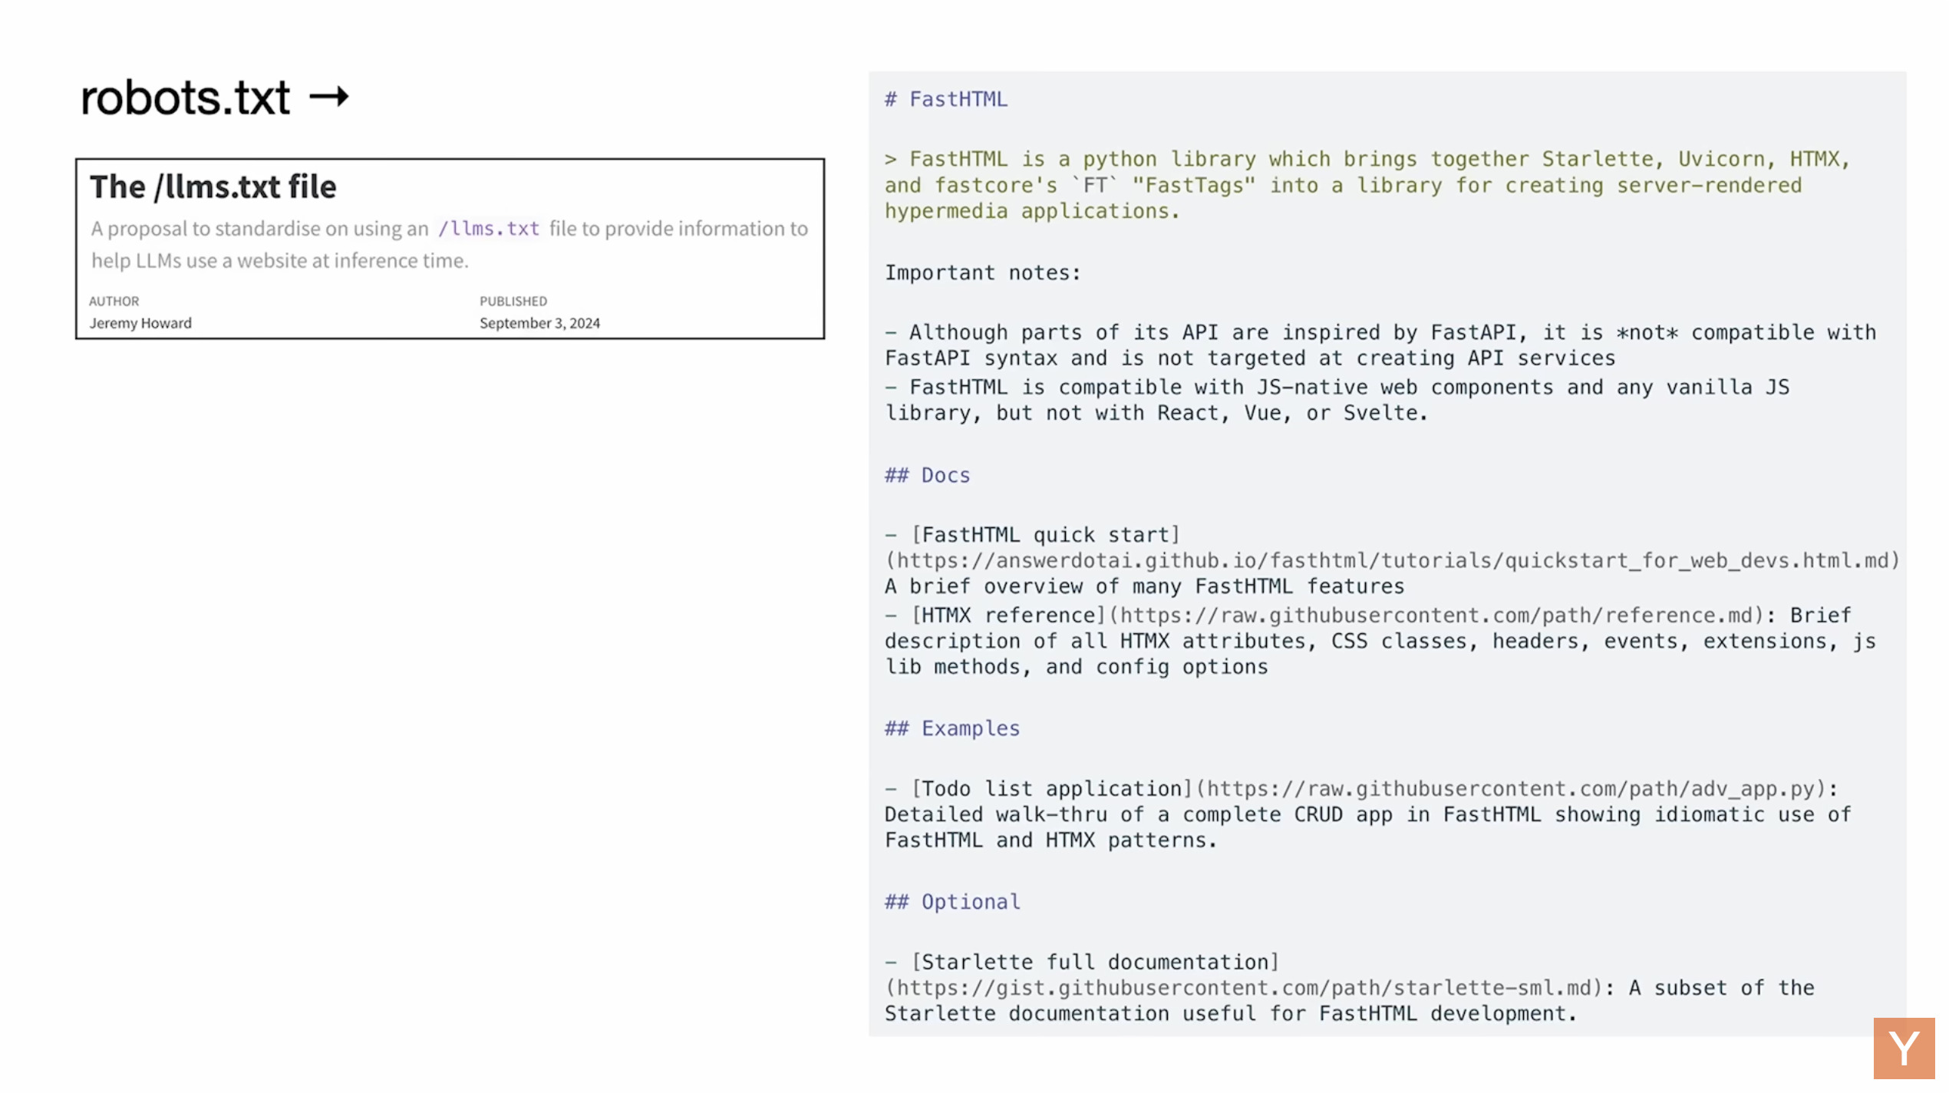Click the # FastHTML heading

click(x=945, y=100)
